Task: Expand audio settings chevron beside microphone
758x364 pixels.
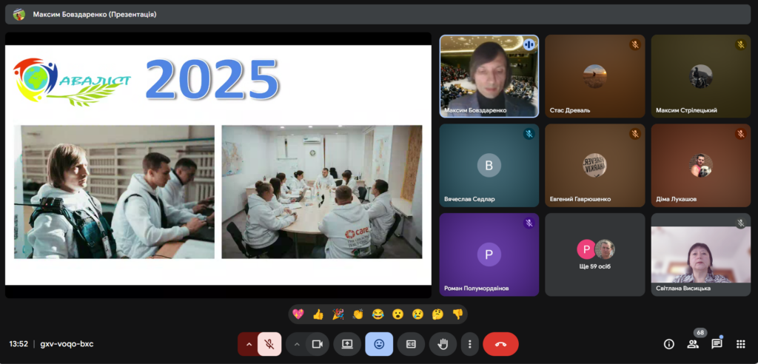Action: click(248, 344)
